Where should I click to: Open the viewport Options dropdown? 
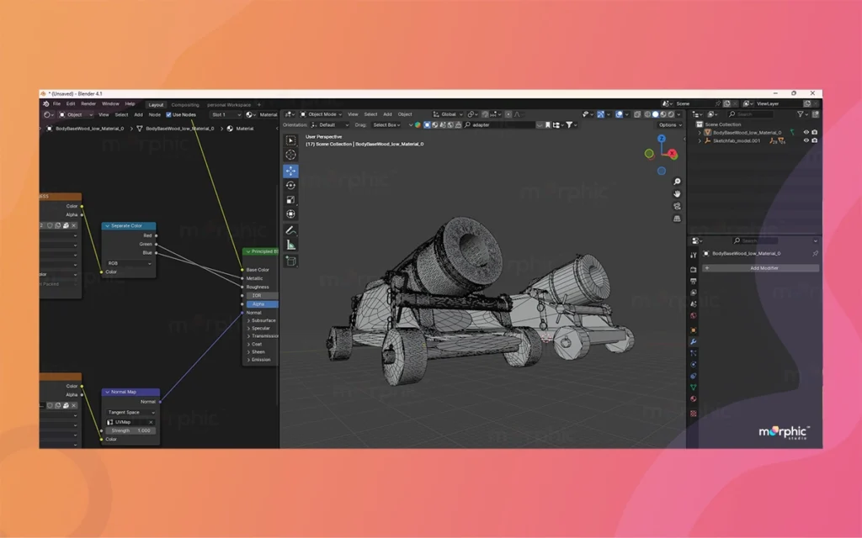click(x=670, y=125)
